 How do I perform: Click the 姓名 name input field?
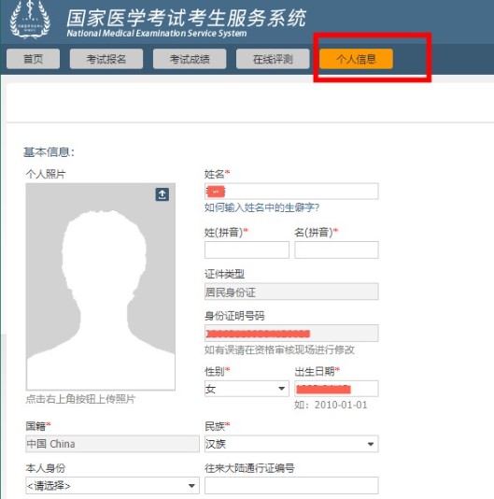coord(291,192)
